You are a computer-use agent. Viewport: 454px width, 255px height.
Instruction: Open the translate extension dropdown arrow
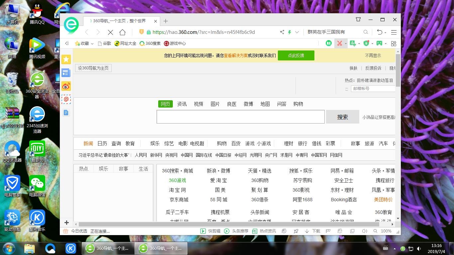coord(359,43)
